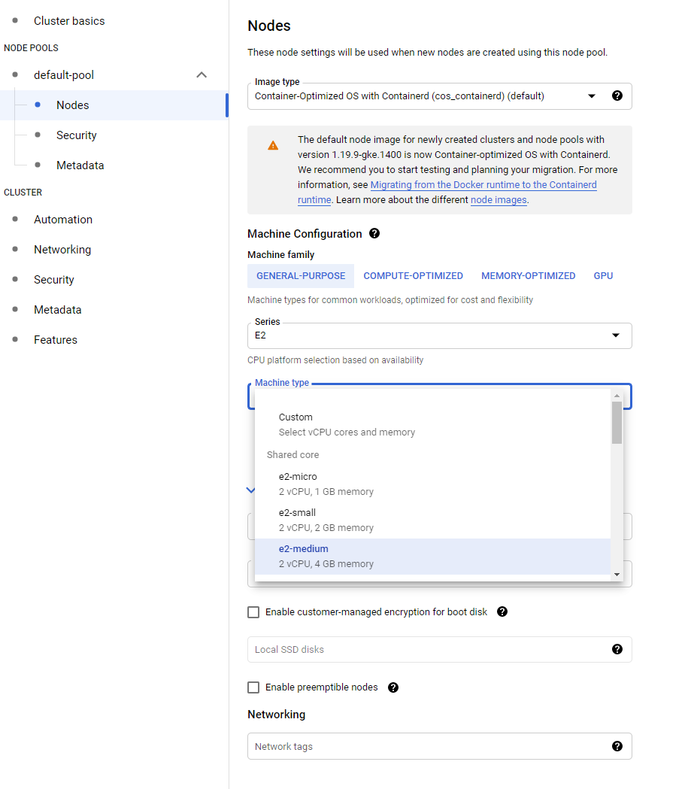
Task: Open help for Machine Configuration
Action: (x=374, y=233)
